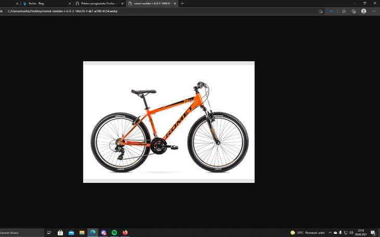This screenshot has height=237, width=380.
Task: Open the weather widget showing 31°C
Action: (x=307, y=233)
